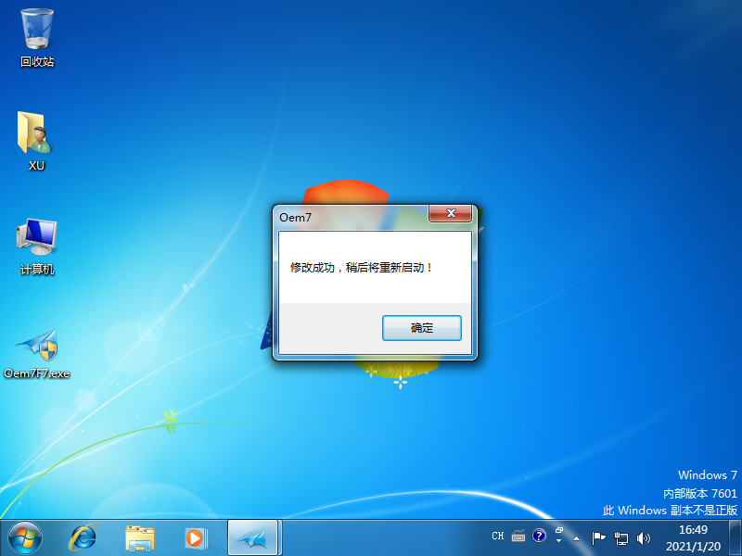This screenshot has height=556, width=742.
Task: Show hidden tray icons with the up arrow
Action: pos(577,537)
